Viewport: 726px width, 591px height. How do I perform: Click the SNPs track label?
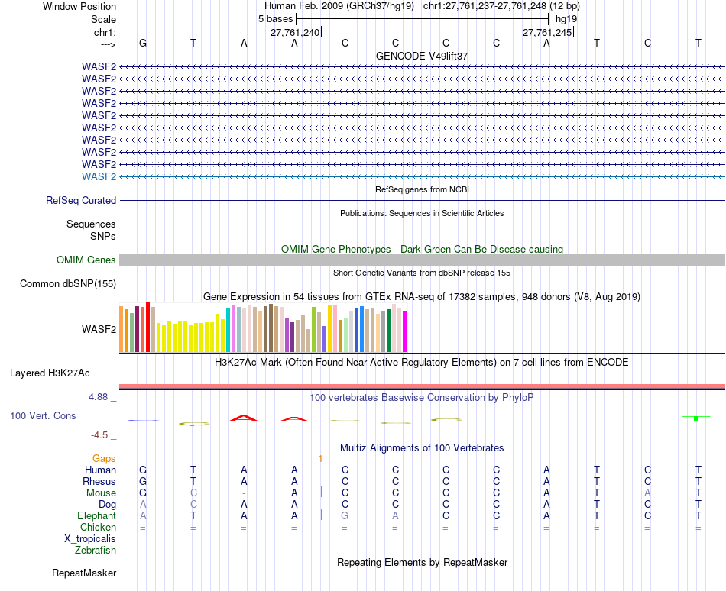[103, 236]
